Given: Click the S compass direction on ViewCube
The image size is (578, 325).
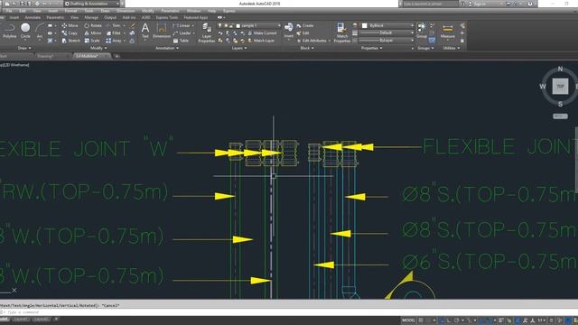Looking at the screenshot, I should tap(560, 105).
